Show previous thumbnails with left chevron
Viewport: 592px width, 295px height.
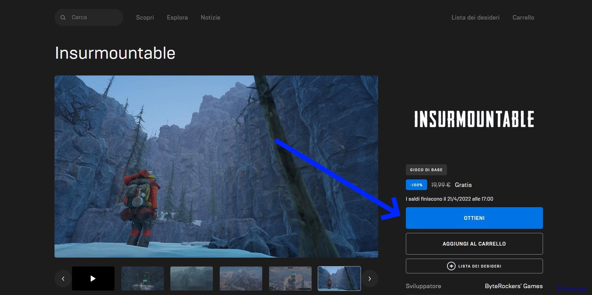pos(63,279)
